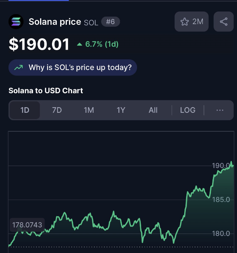
Task: Click the 6.7% (1d) change label
Action: [102, 44]
